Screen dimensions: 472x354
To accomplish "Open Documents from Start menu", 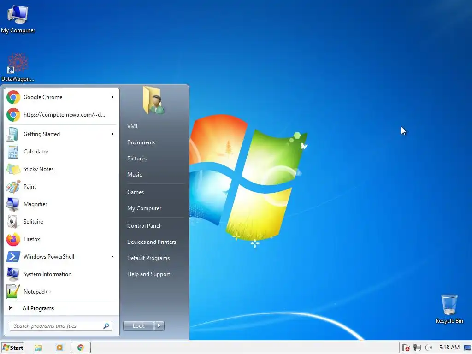I will click(x=141, y=142).
